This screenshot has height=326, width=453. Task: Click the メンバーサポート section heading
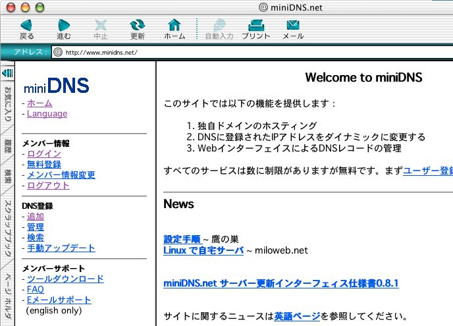coord(53,269)
